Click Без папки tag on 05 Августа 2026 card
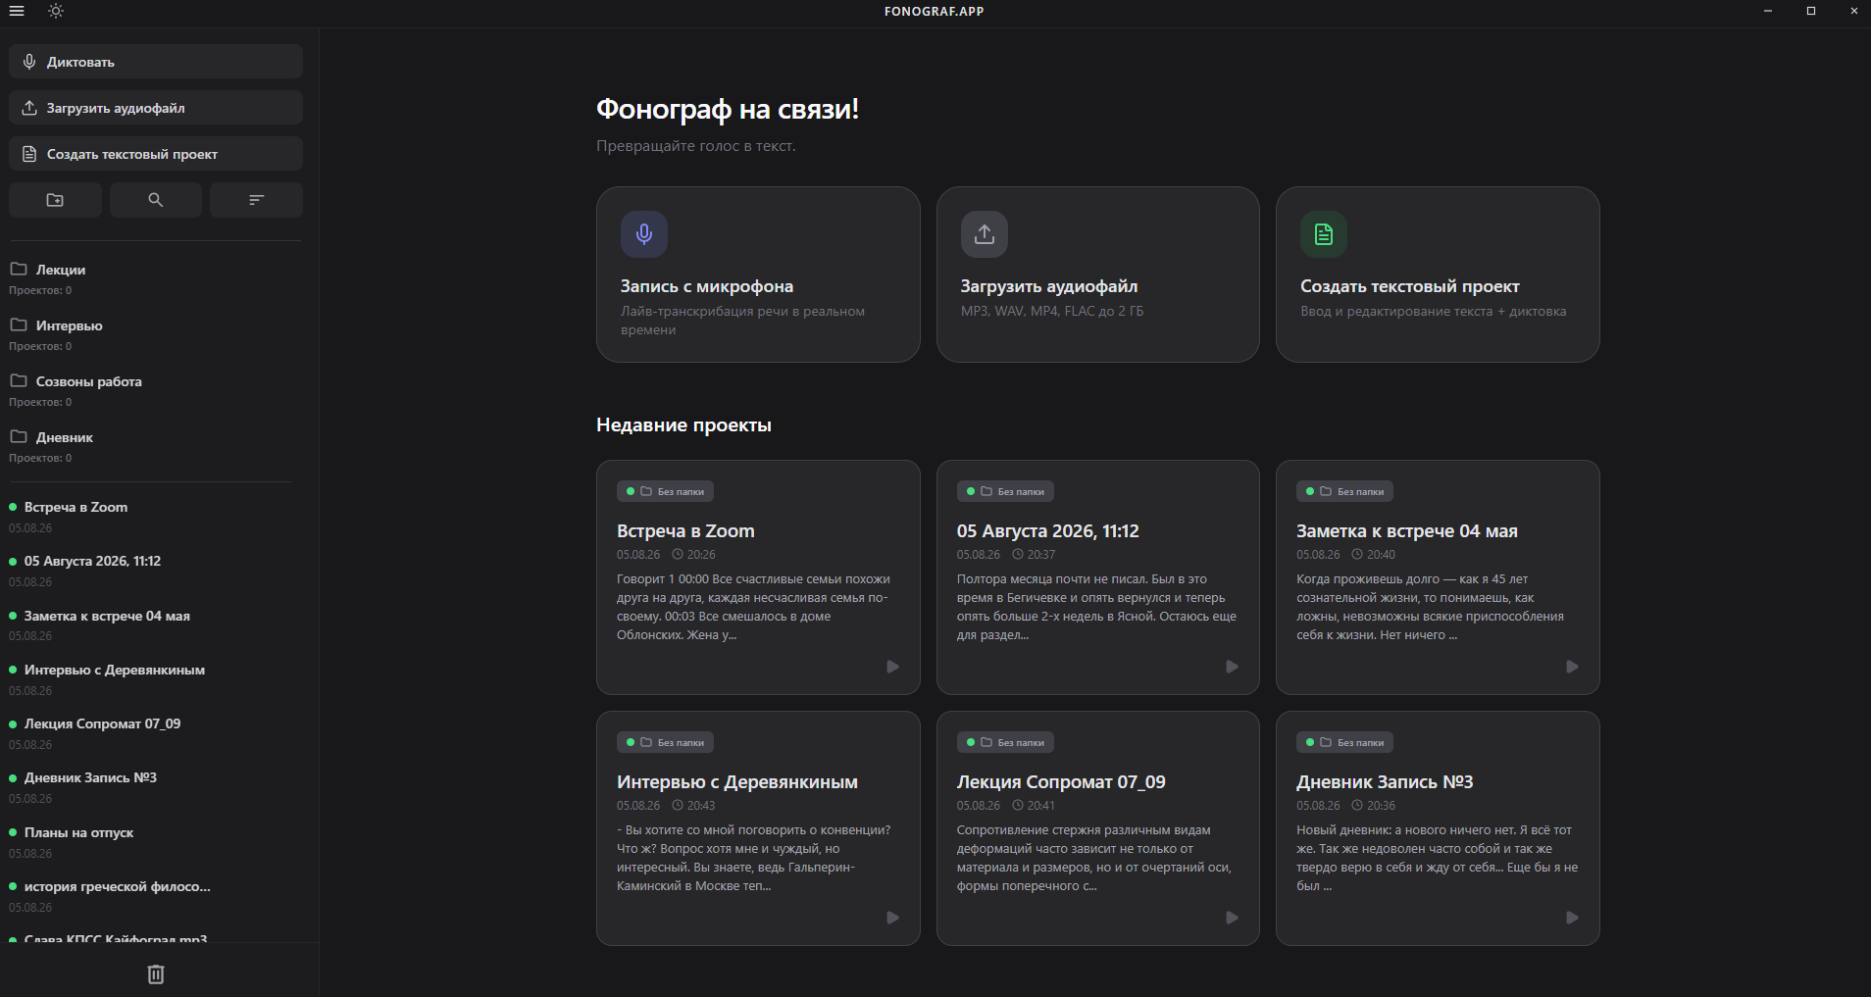 pyautogui.click(x=1005, y=491)
